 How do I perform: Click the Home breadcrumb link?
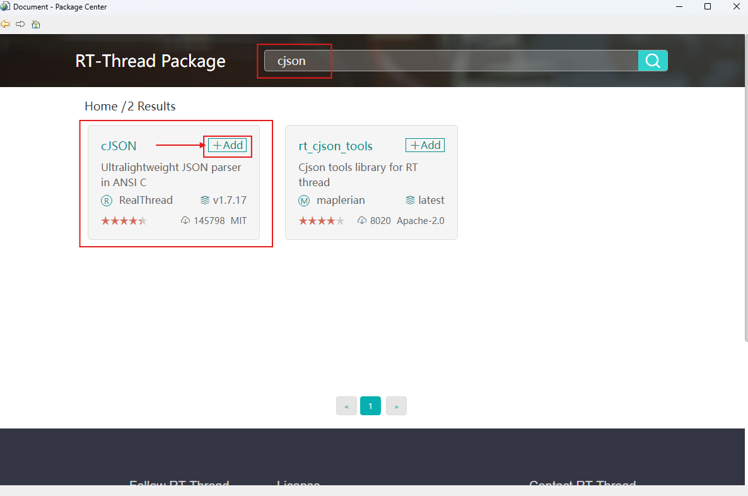(x=101, y=106)
